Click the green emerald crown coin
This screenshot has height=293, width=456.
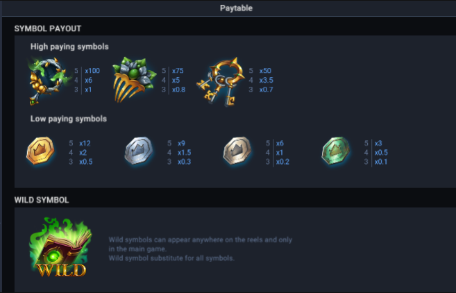(336, 151)
